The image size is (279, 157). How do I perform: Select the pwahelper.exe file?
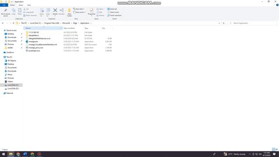[34, 51]
